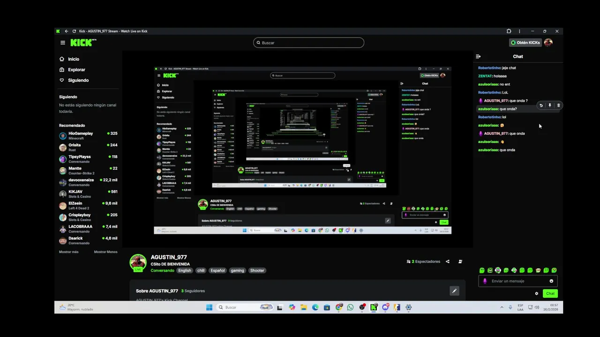This screenshot has width=600, height=337.
Task: Open the Kick app icon in the taskbar
Action: [374, 308]
